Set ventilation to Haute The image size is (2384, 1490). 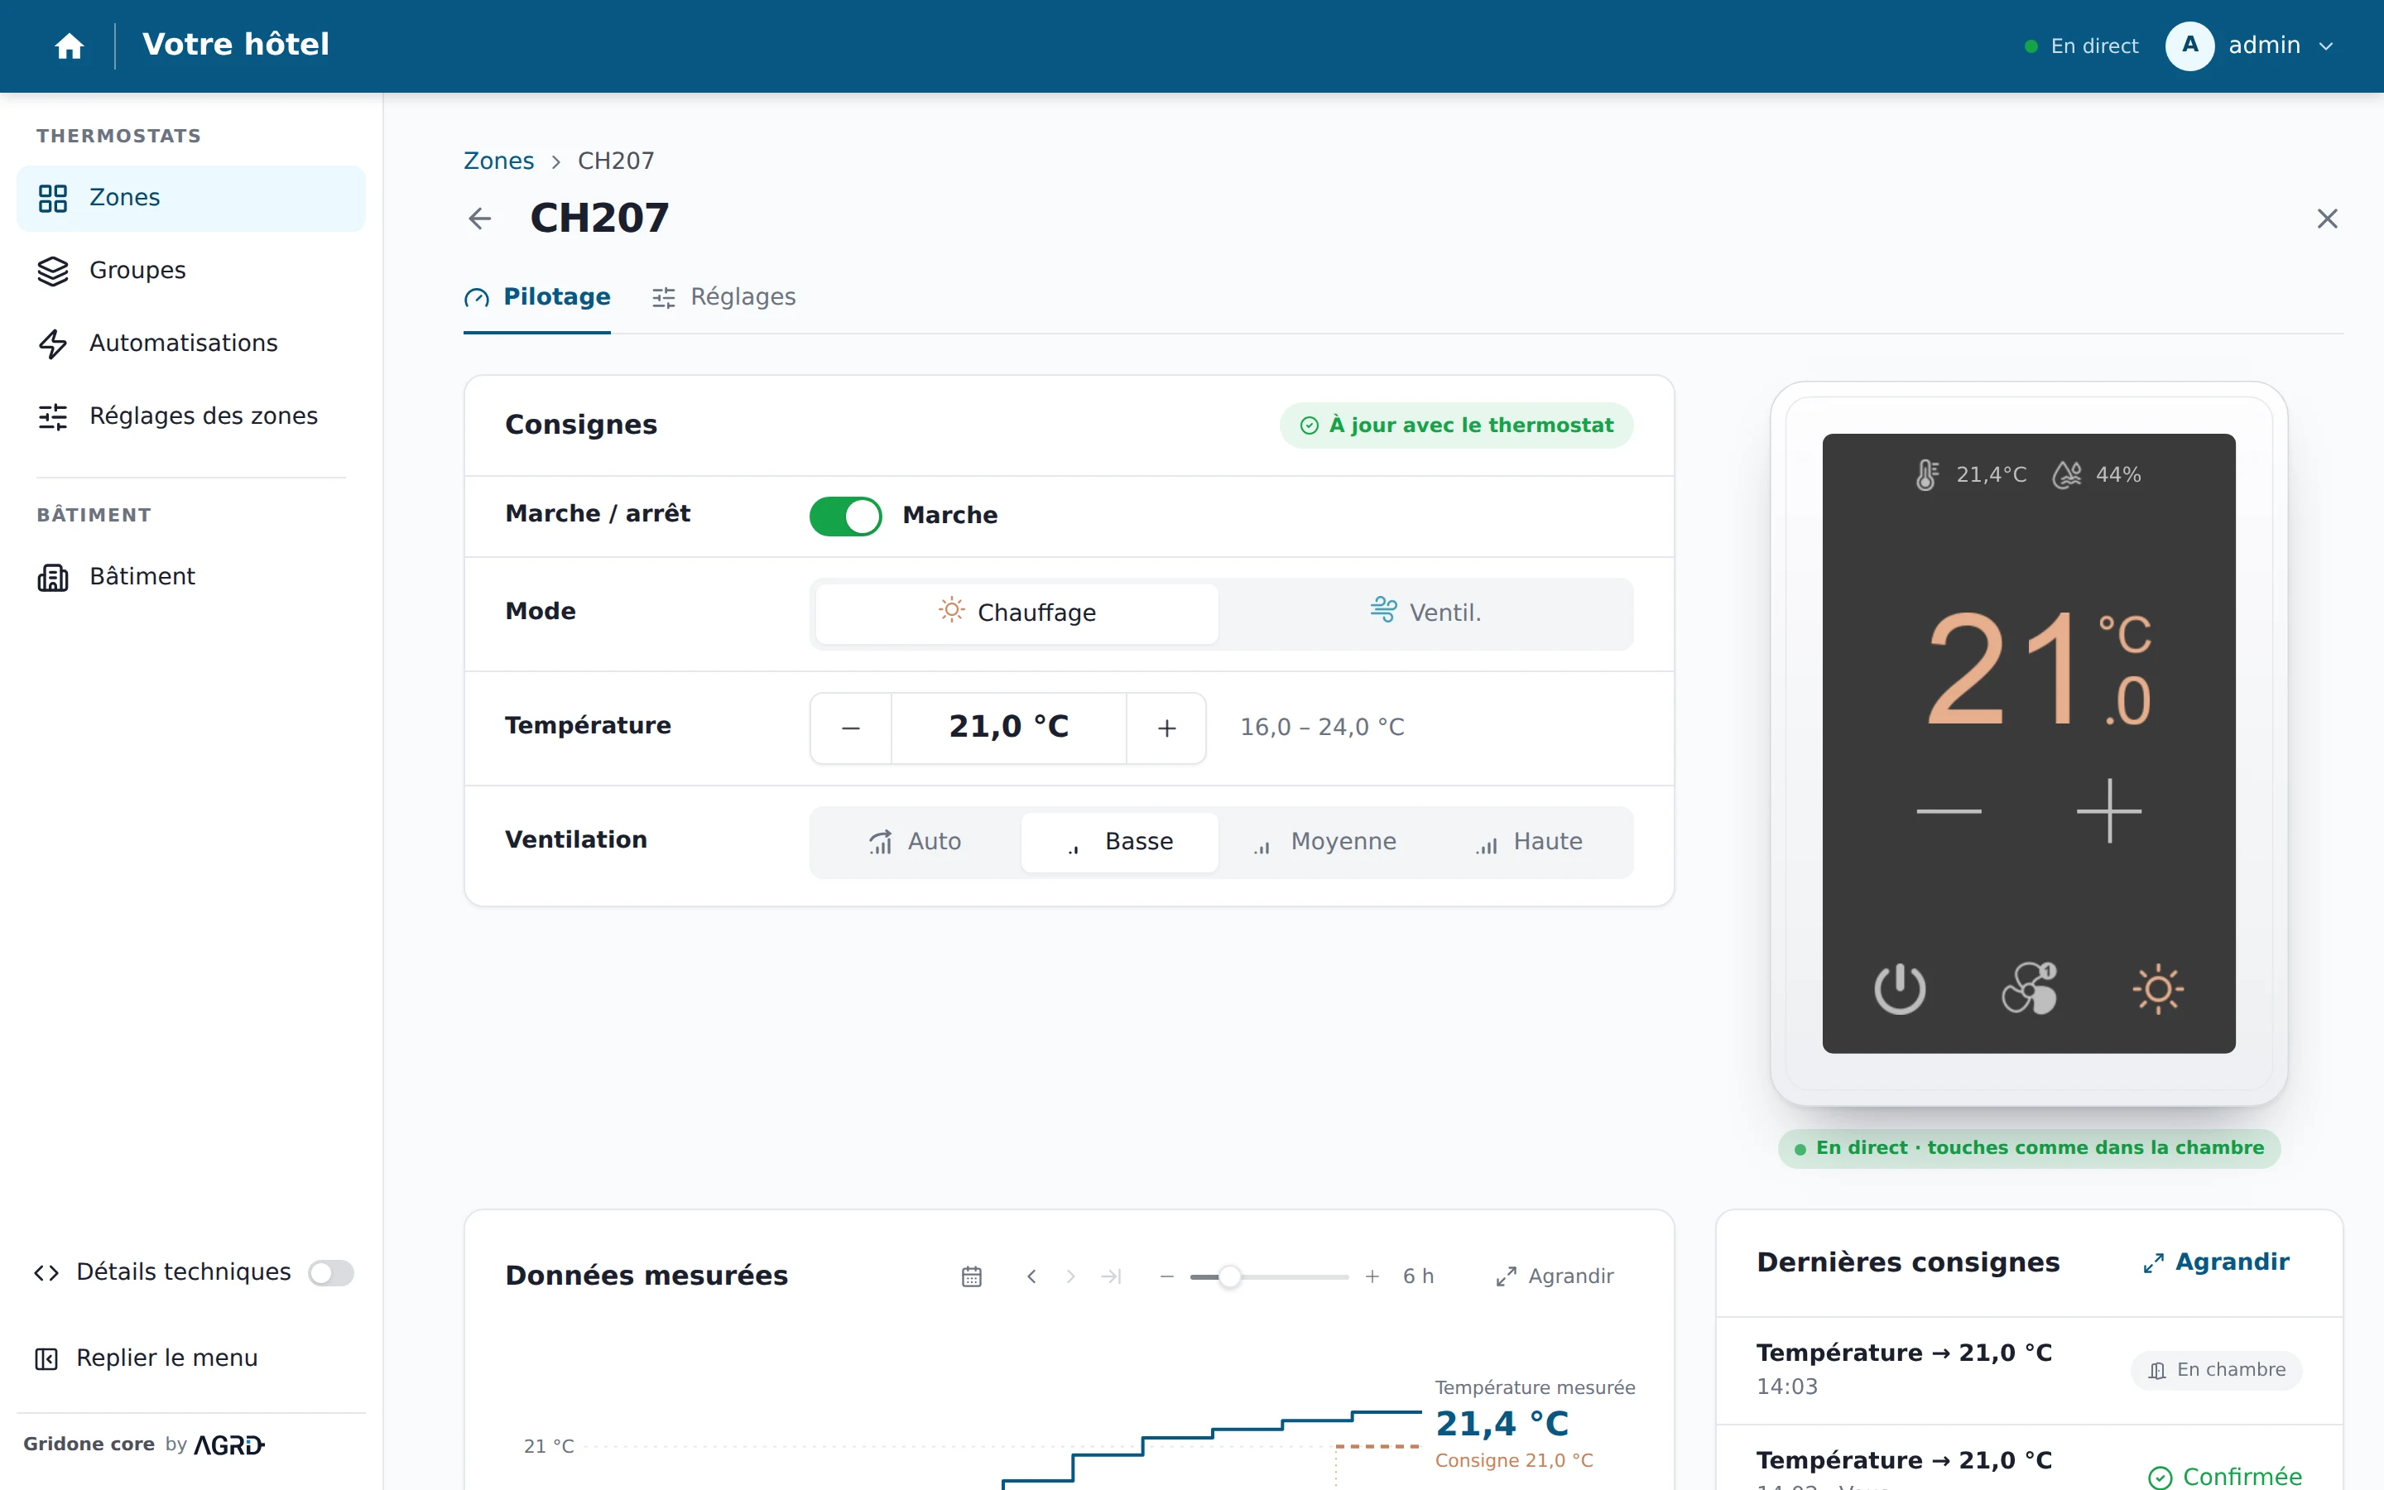point(1529,842)
